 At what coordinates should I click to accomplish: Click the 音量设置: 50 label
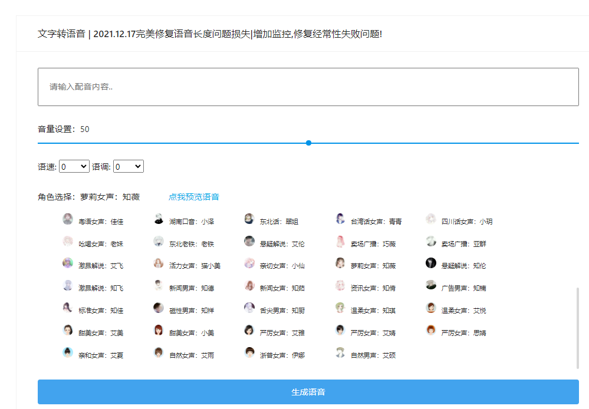64,129
